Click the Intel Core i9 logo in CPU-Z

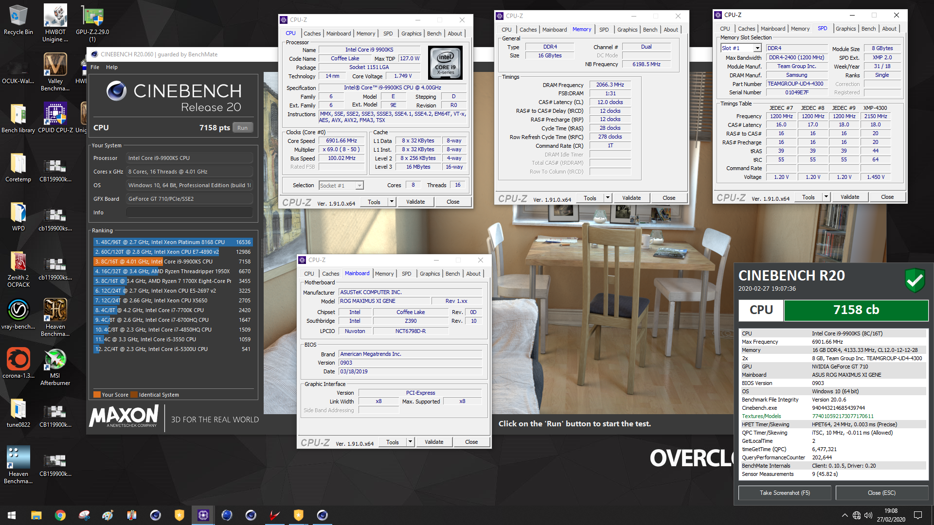coord(445,63)
